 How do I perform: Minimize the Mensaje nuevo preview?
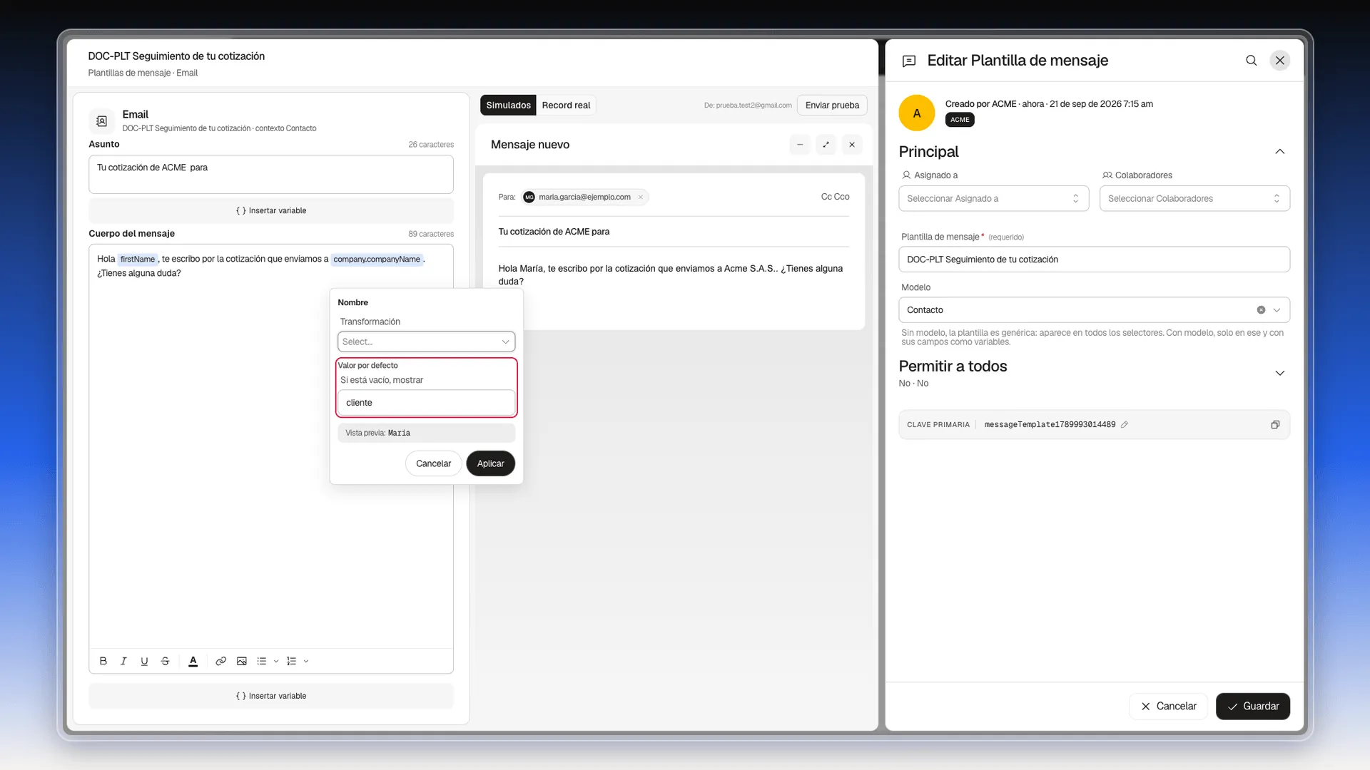800,145
